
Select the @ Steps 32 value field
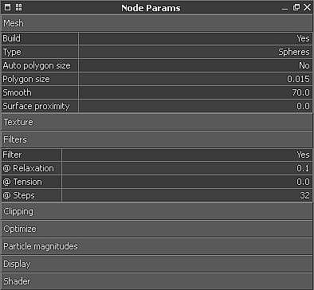tap(187, 195)
